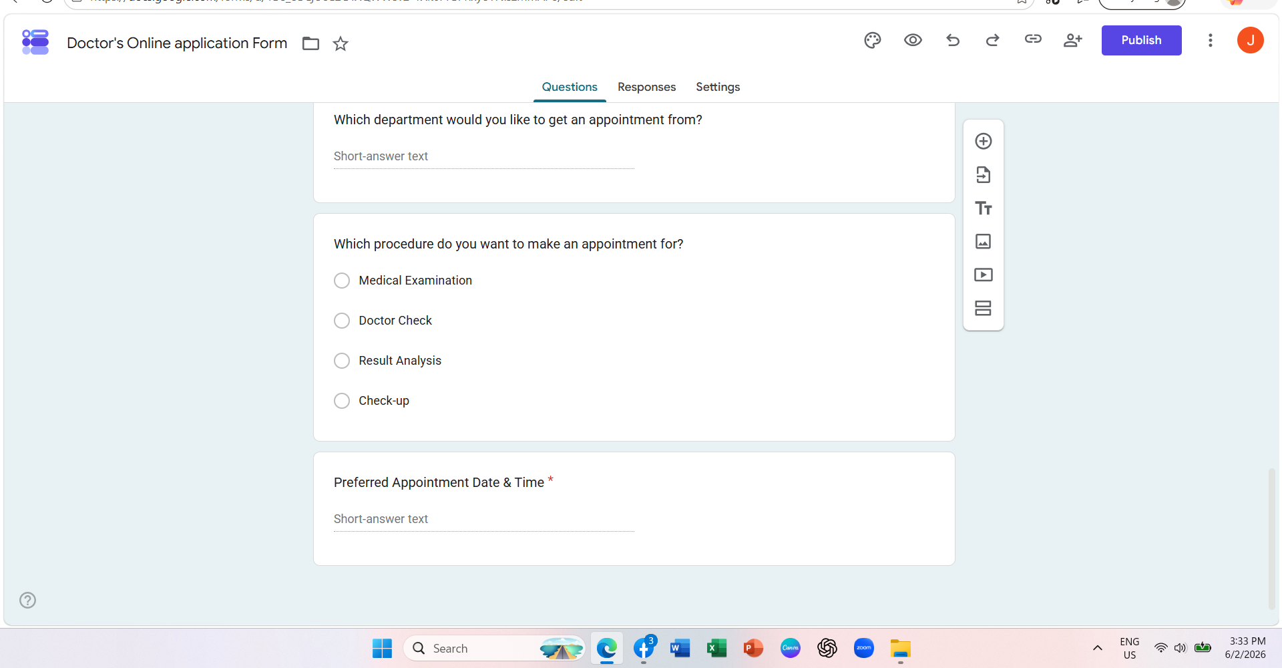Viewport: 1282px width, 668px height.
Task: Click the ENG US language indicator
Action: click(x=1130, y=648)
